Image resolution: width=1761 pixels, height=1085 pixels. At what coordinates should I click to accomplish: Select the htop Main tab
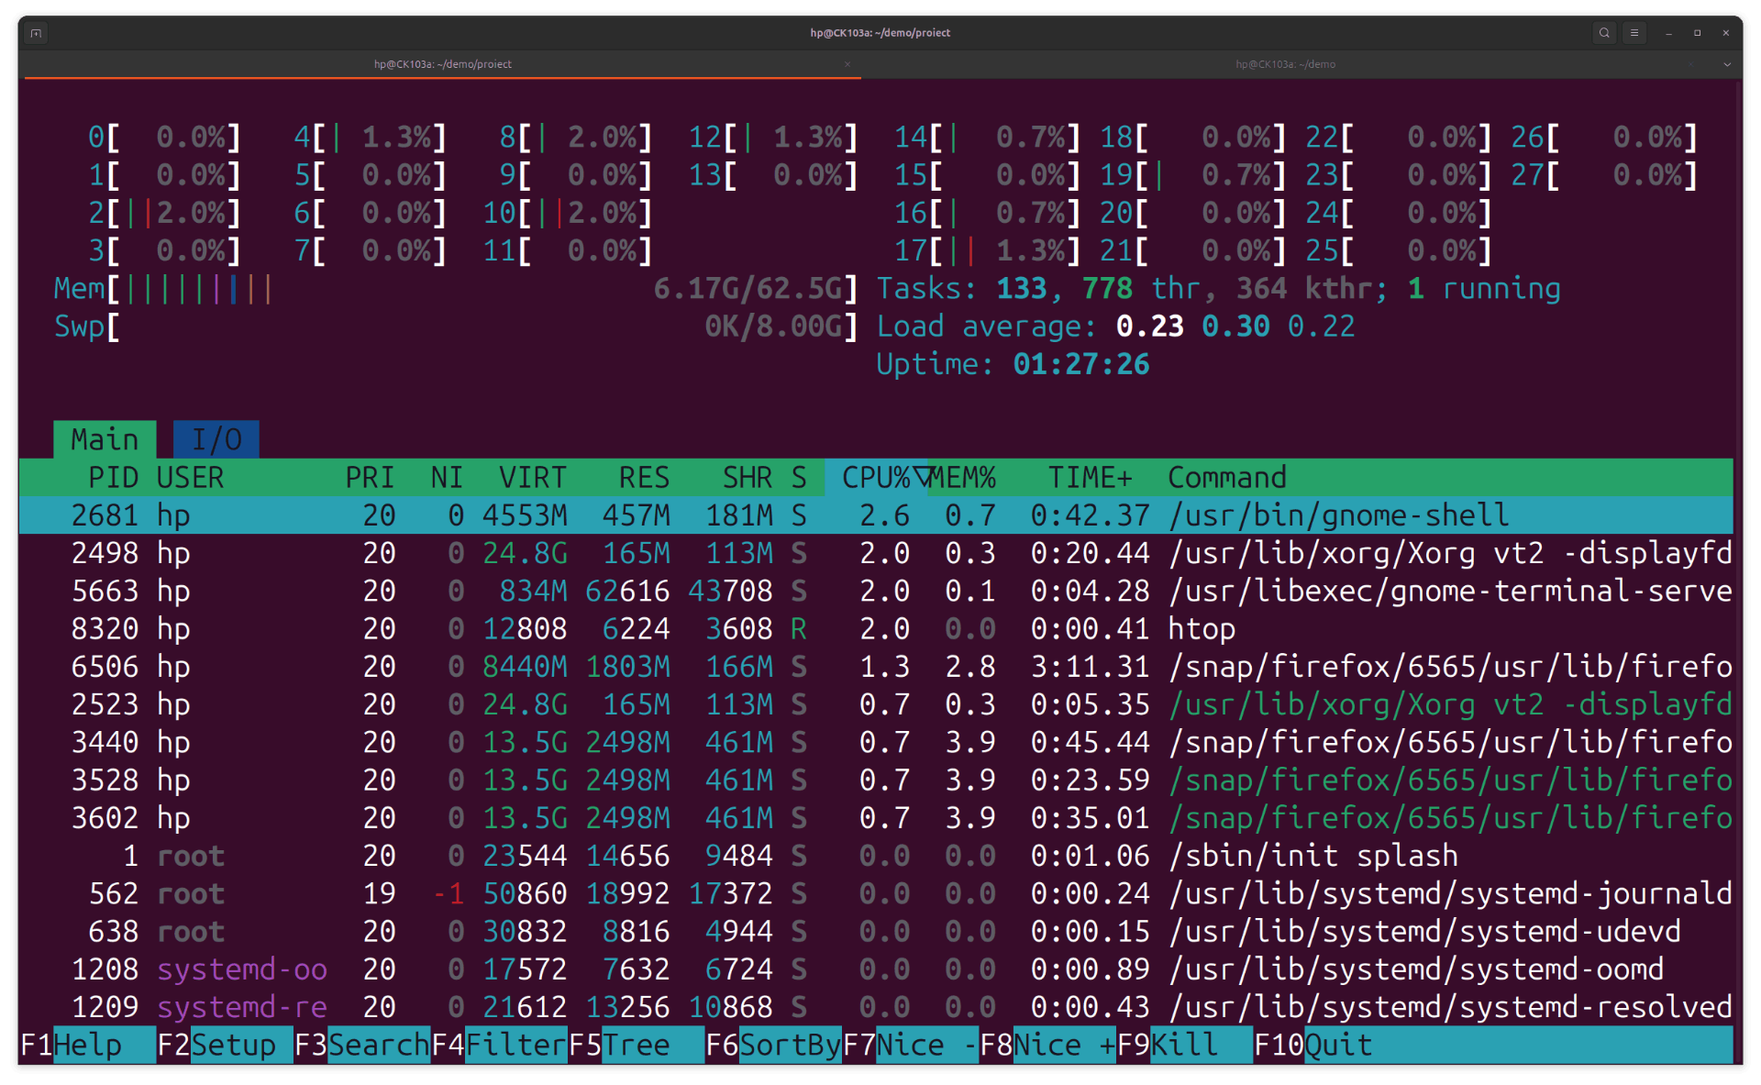click(x=105, y=439)
